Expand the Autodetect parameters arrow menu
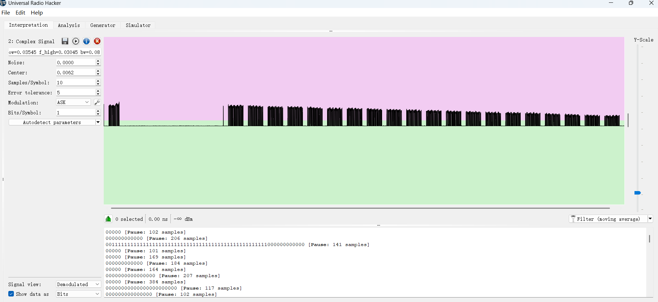Viewport: 658px width, 302px height. pyautogui.click(x=98, y=122)
